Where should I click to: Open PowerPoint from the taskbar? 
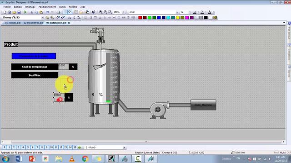click(x=32, y=159)
